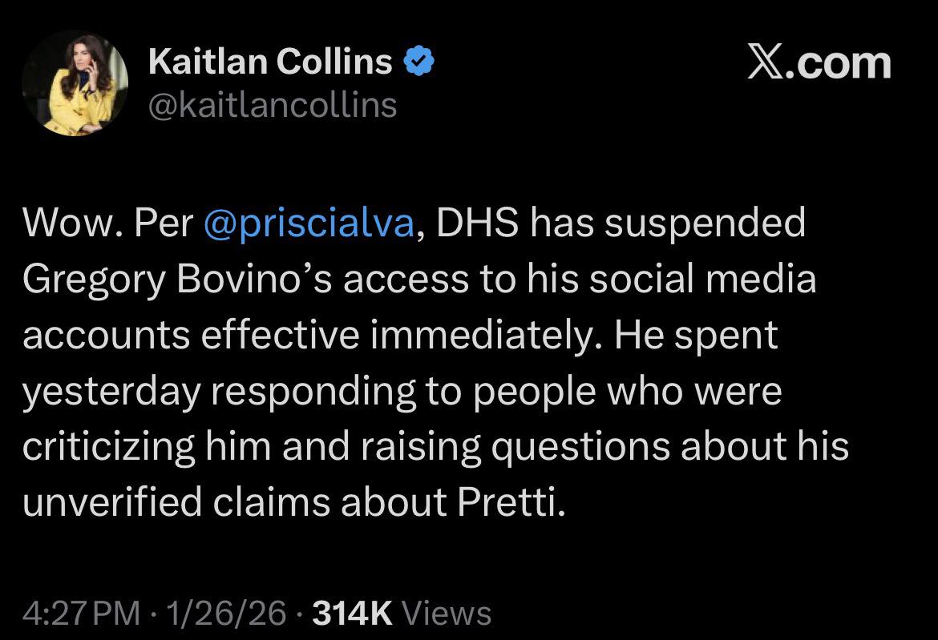938x640 pixels.
Task: Click the phrase "unverified claims"
Action: coord(172,502)
